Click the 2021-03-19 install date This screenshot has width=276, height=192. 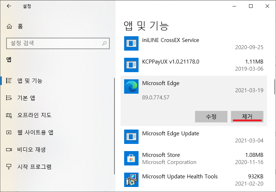(249, 90)
